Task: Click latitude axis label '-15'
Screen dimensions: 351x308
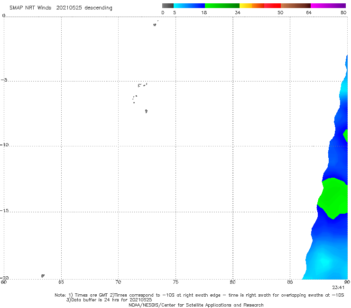Action: click(4, 210)
